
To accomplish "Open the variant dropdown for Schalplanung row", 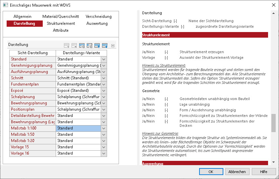I will coord(104,97).
